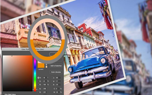
Task: Select the R red radio button
Action: [38, 89]
